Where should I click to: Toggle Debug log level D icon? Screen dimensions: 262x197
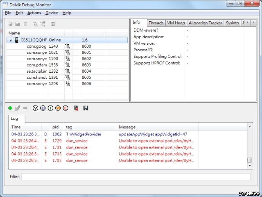[43, 108]
